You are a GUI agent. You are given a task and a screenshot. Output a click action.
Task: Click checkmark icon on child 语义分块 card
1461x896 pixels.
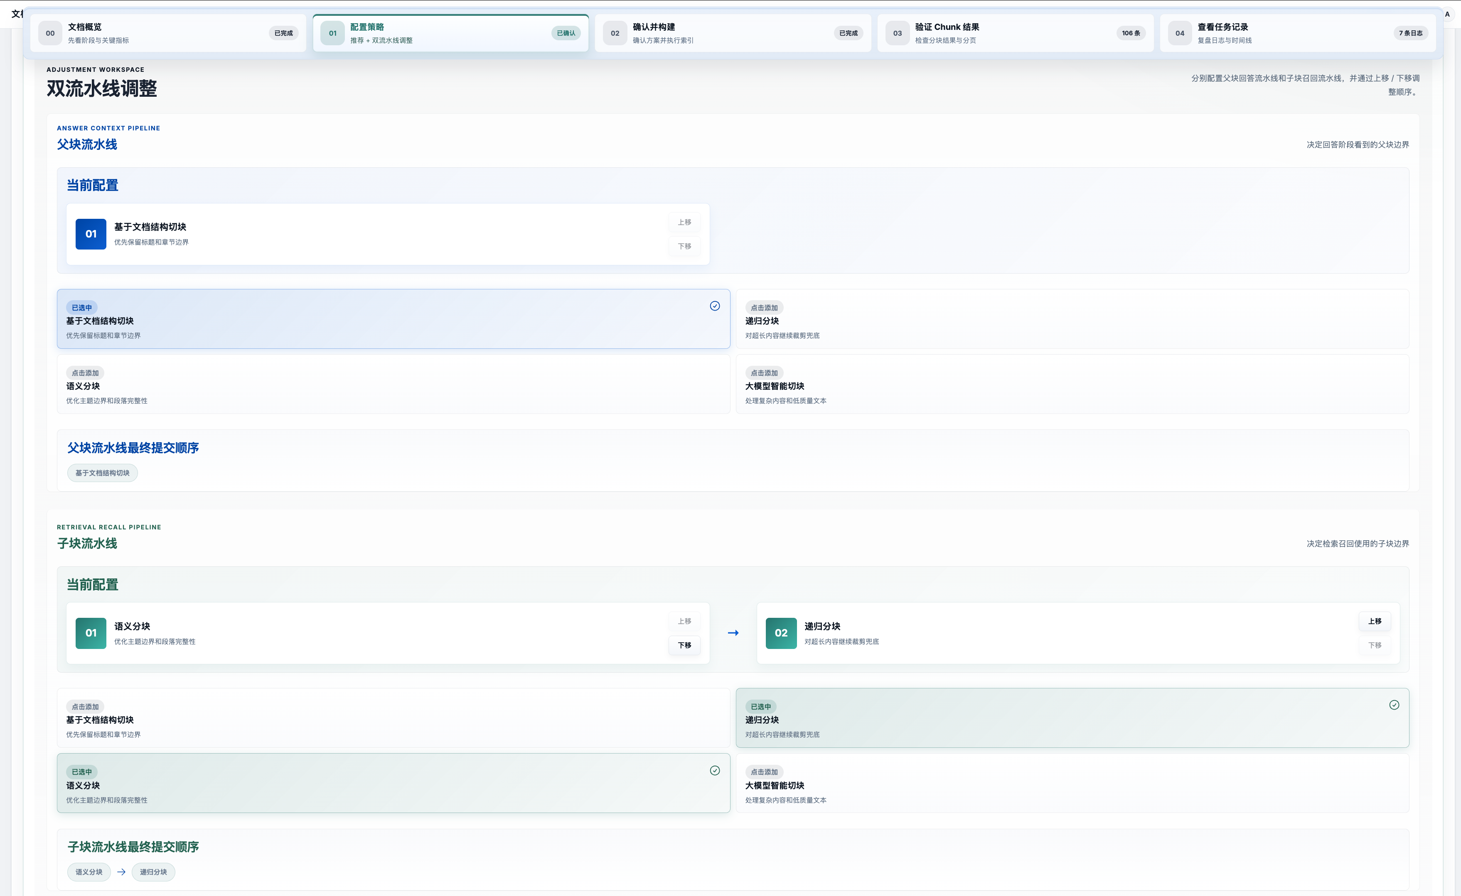[714, 770]
